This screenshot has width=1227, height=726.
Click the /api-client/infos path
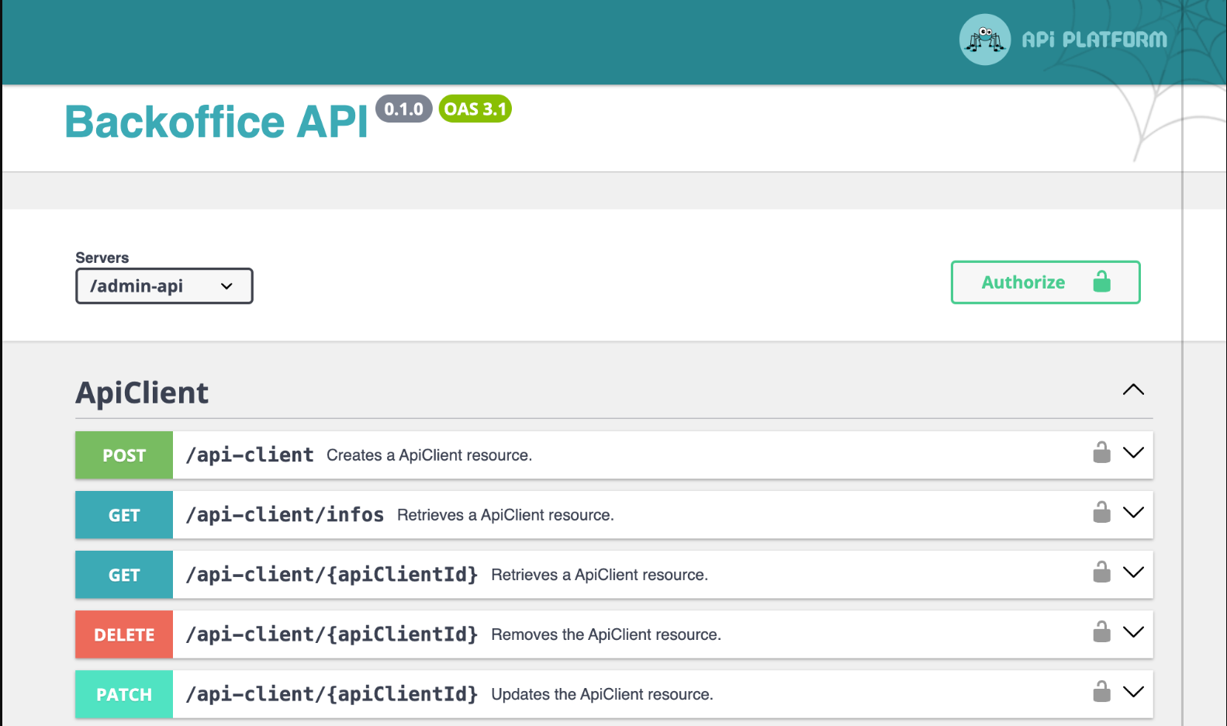pos(285,515)
